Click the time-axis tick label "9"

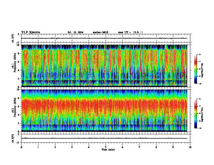coord(173,147)
